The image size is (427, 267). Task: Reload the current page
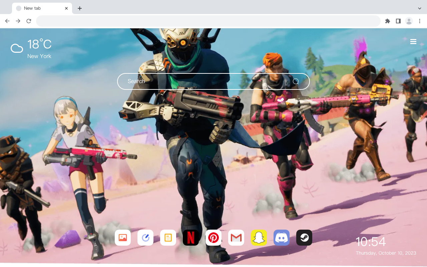point(29,21)
